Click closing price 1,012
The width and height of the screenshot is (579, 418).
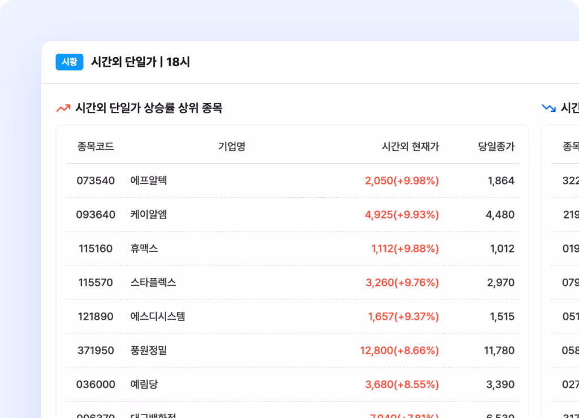pos(502,249)
